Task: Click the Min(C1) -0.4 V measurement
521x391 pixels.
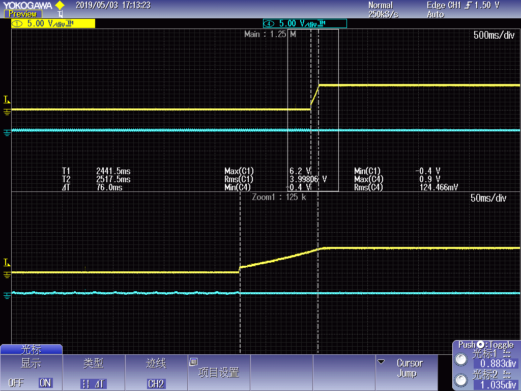Action: 397,171
